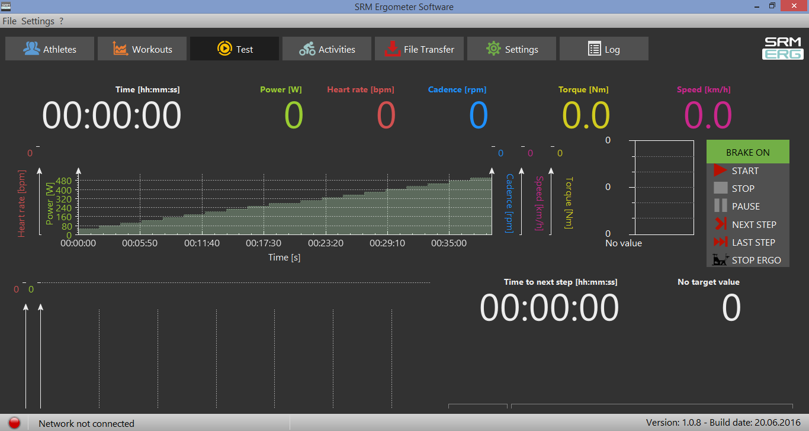Open the ? help menu
The height and width of the screenshot is (431, 809).
(61, 21)
